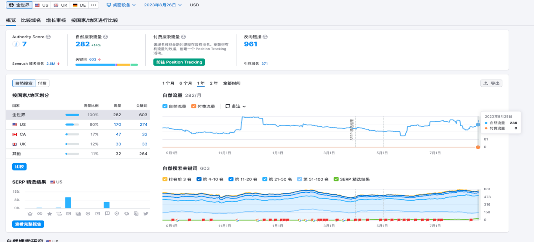Toggle the 第 51-100 名 checkbox
Screen dimensions: 534x242
pos(299,179)
